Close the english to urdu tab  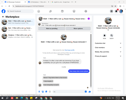[72, 2]
